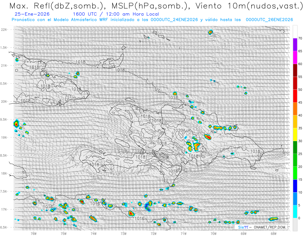Viewport: 307px width, 237px height.
Task: Click the "40" label on the color scale
Action: click(300, 115)
